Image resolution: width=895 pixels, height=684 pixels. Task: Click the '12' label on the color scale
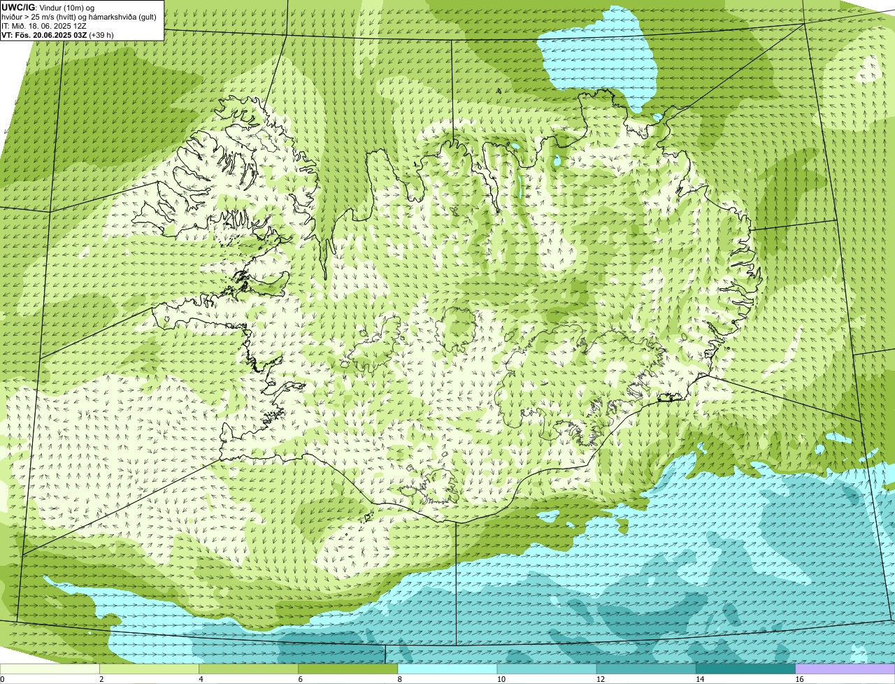click(601, 679)
